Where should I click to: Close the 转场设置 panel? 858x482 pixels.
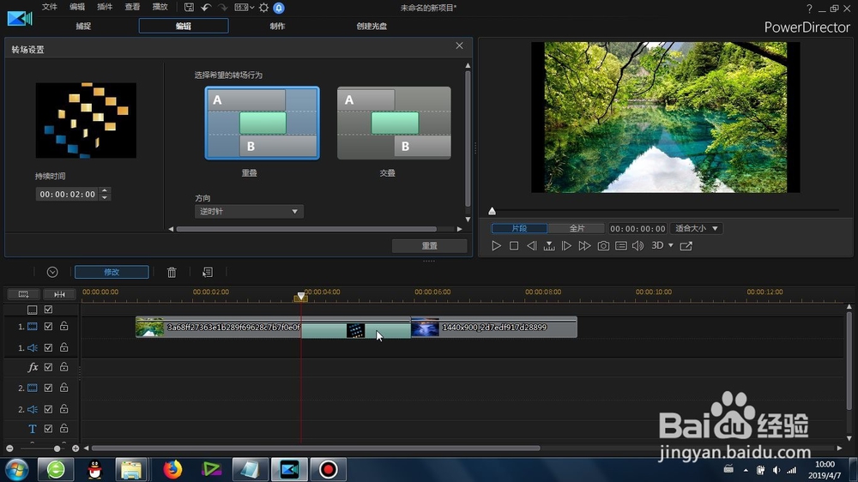click(x=459, y=46)
